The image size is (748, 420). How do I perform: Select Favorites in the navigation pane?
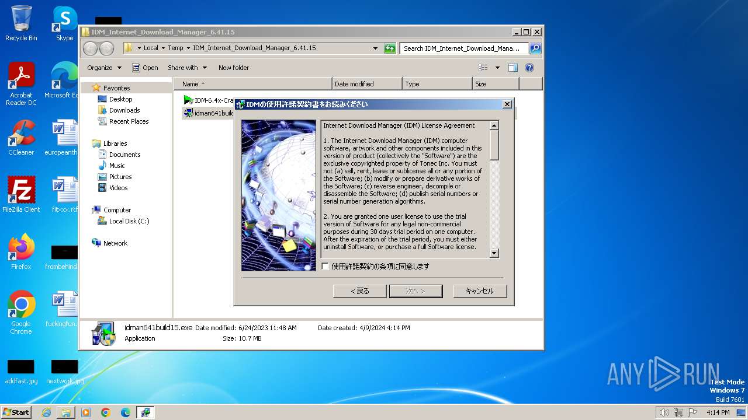click(116, 88)
